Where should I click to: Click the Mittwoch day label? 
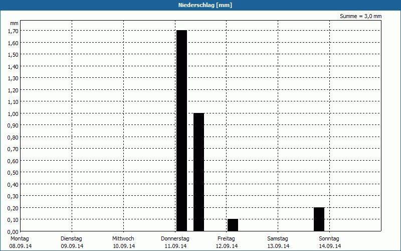[123, 239]
